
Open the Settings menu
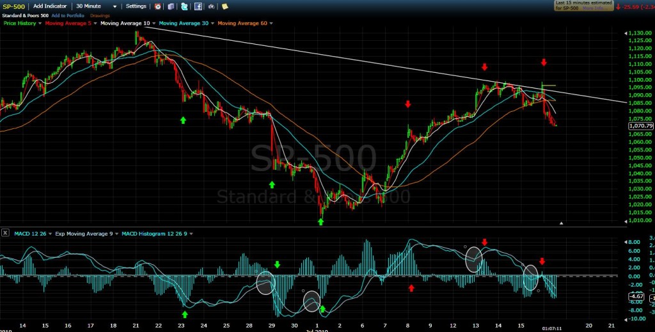[x=137, y=6]
